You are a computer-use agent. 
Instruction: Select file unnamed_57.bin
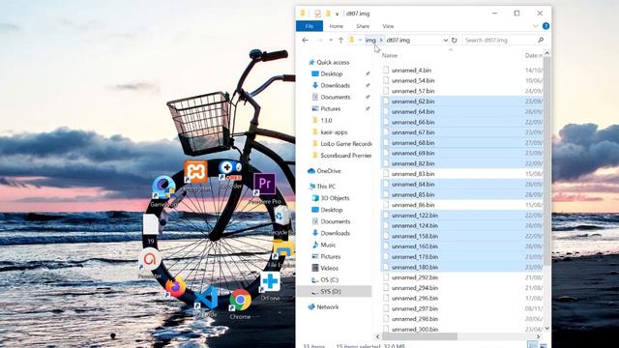pos(413,91)
